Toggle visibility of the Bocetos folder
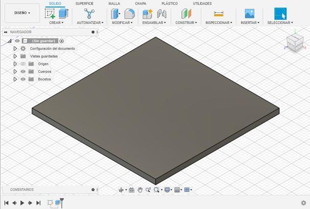310x209 pixels. point(23,79)
